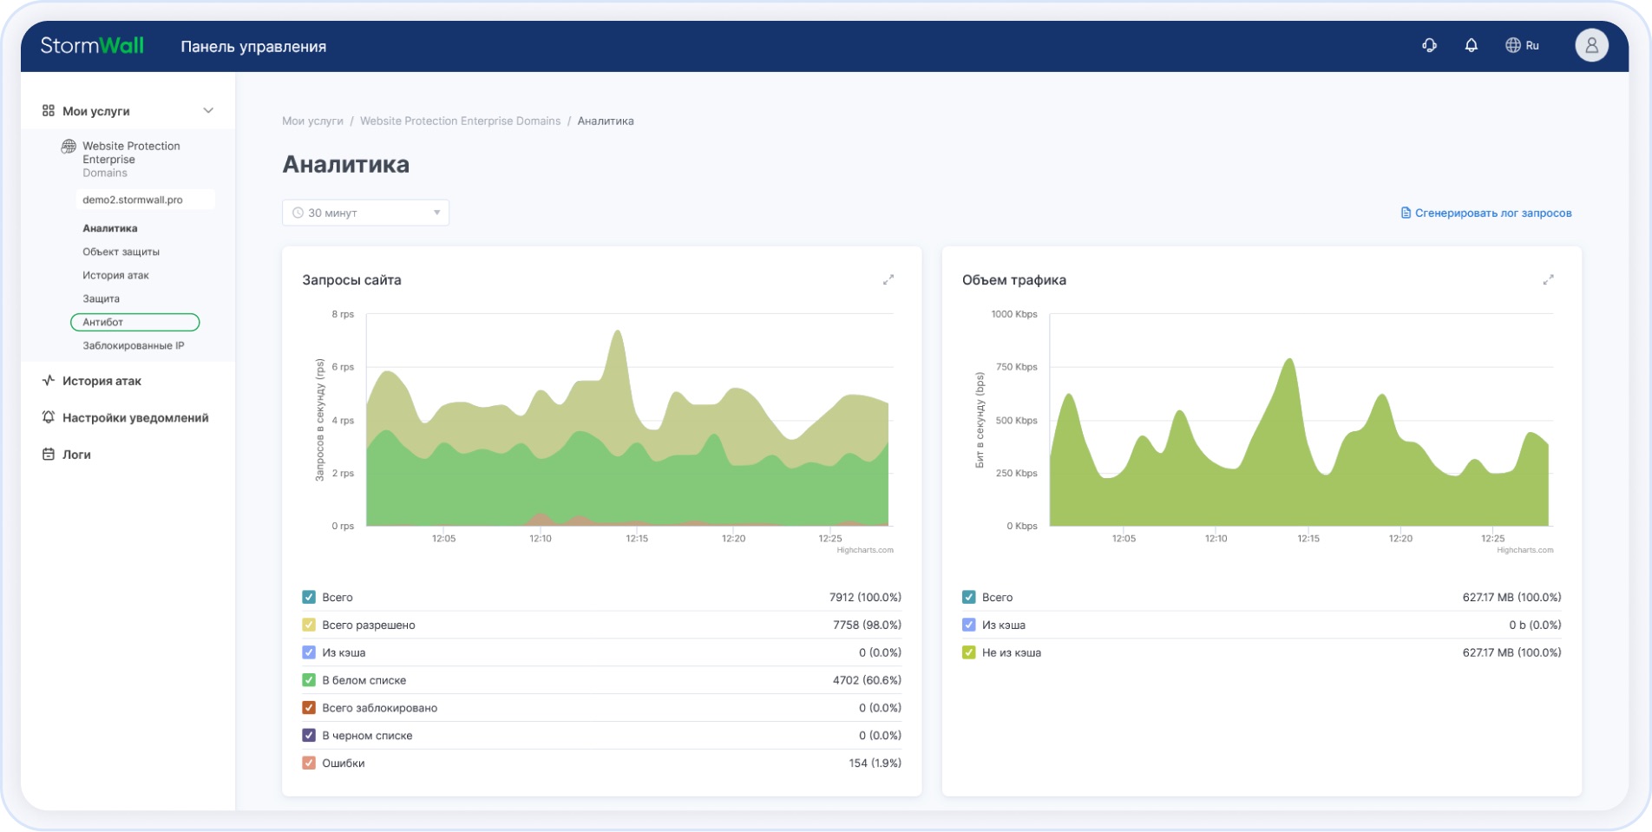The height and width of the screenshot is (832, 1652).
Task: Go to Мои услуги breadcrumb link
Action: pos(312,121)
